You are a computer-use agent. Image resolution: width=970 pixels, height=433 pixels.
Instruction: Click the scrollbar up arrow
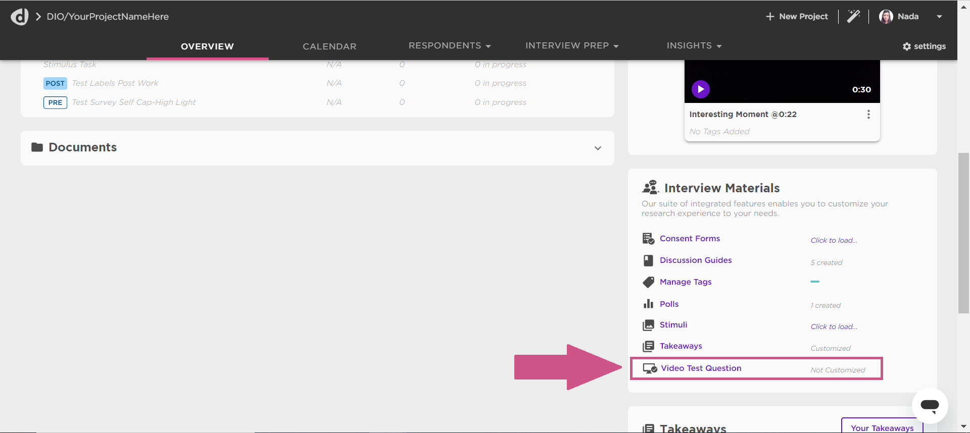pyautogui.click(x=963, y=7)
